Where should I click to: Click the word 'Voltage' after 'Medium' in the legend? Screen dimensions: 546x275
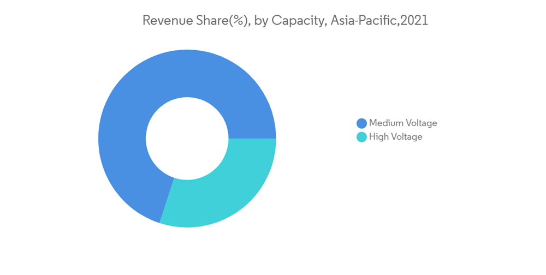(420, 123)
